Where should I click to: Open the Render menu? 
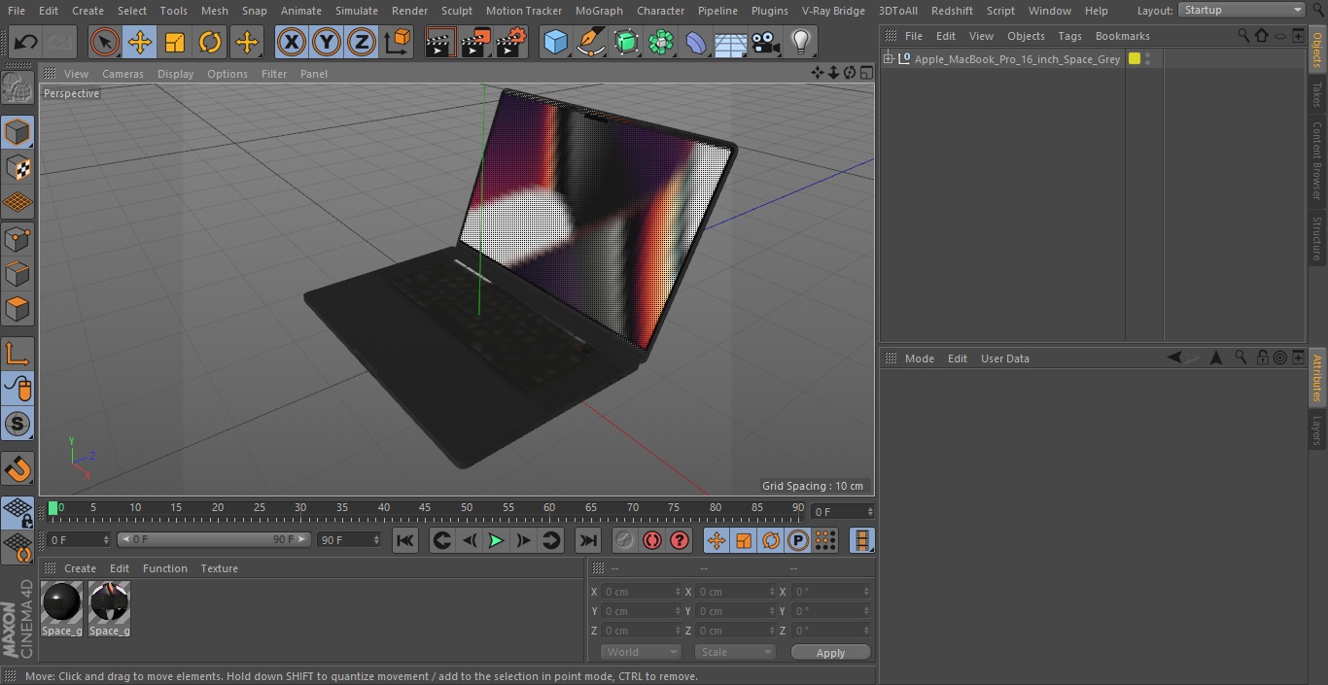(409, 11)
